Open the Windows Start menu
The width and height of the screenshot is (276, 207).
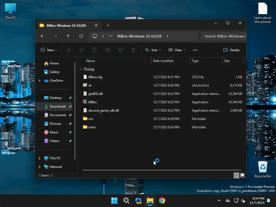click(x=114, y=201)
